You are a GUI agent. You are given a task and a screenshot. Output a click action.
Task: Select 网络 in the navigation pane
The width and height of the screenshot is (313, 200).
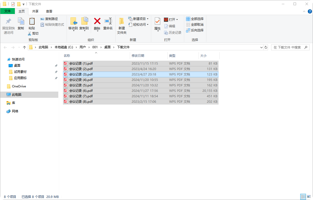(x=15, y=111)
